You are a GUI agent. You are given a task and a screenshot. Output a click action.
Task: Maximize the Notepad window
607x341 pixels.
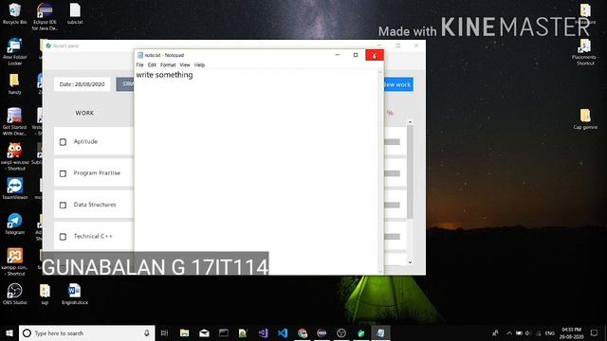point(356,55)
